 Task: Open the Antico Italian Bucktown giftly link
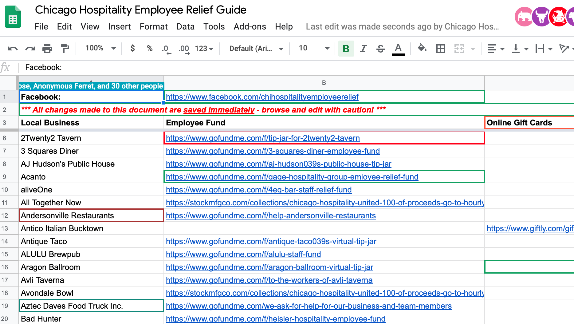point(530,229)
